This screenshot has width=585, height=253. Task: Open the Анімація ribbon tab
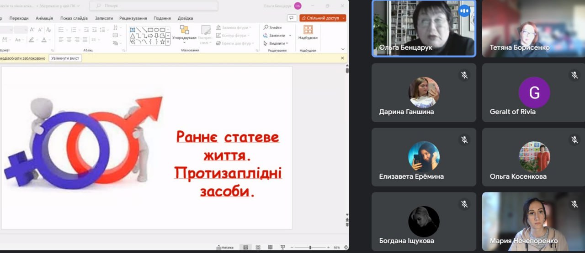click(x=44, y=18)
